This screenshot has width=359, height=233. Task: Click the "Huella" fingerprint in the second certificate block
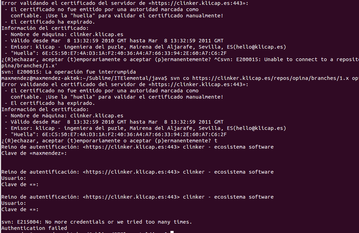tap(134, 134)
